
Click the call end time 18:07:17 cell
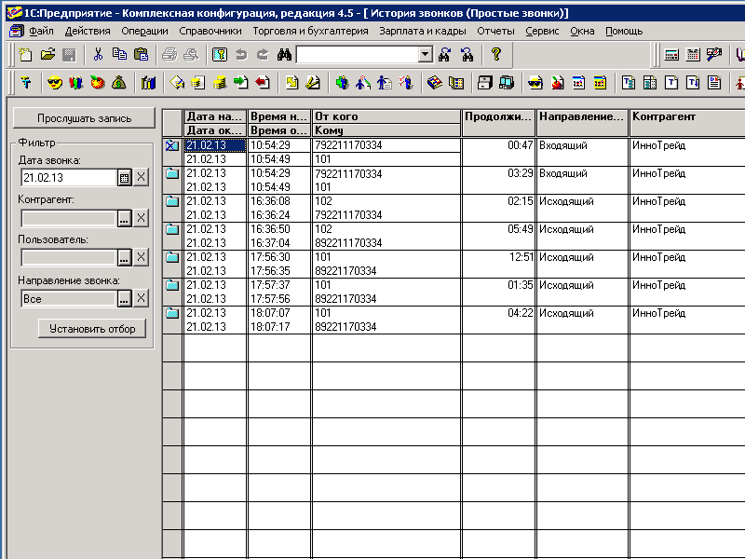pos(278,327)
